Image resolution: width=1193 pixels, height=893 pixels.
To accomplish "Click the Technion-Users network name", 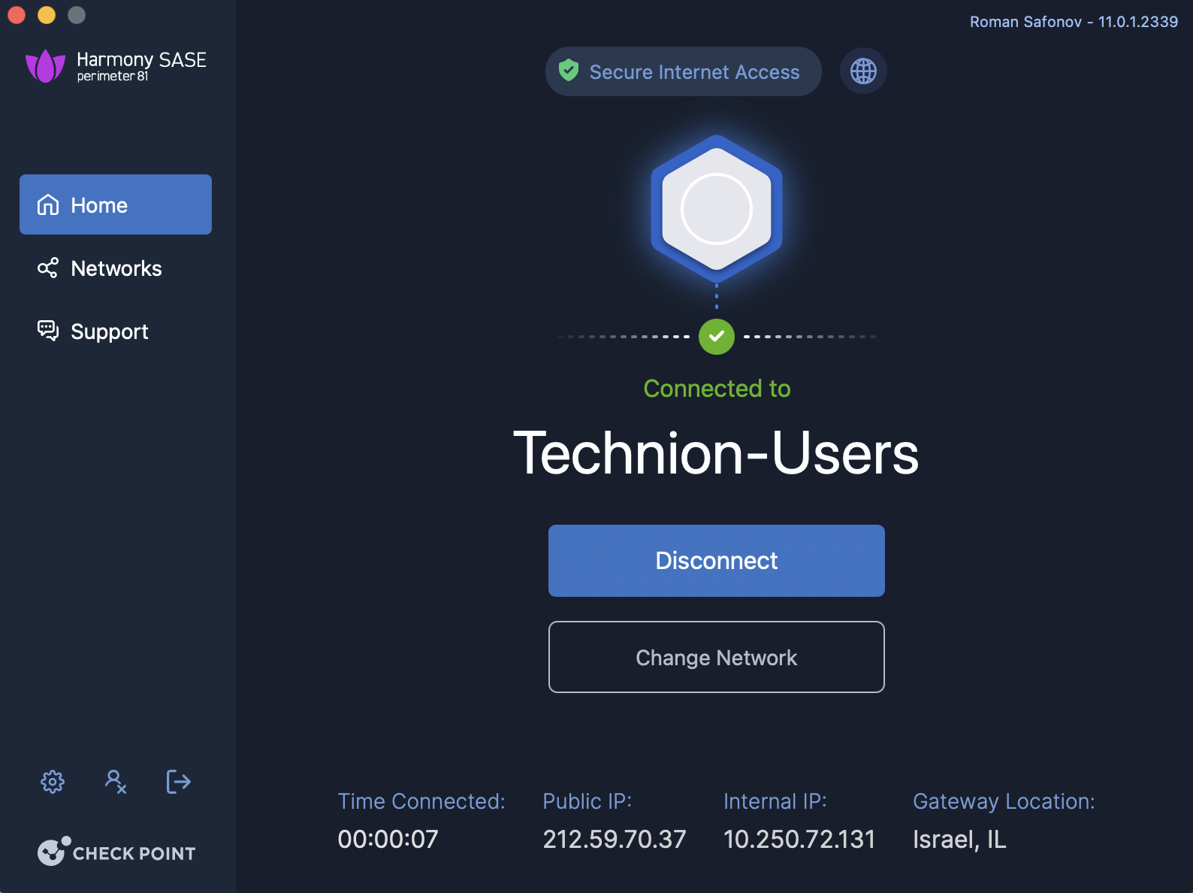I will click(716, 453).
